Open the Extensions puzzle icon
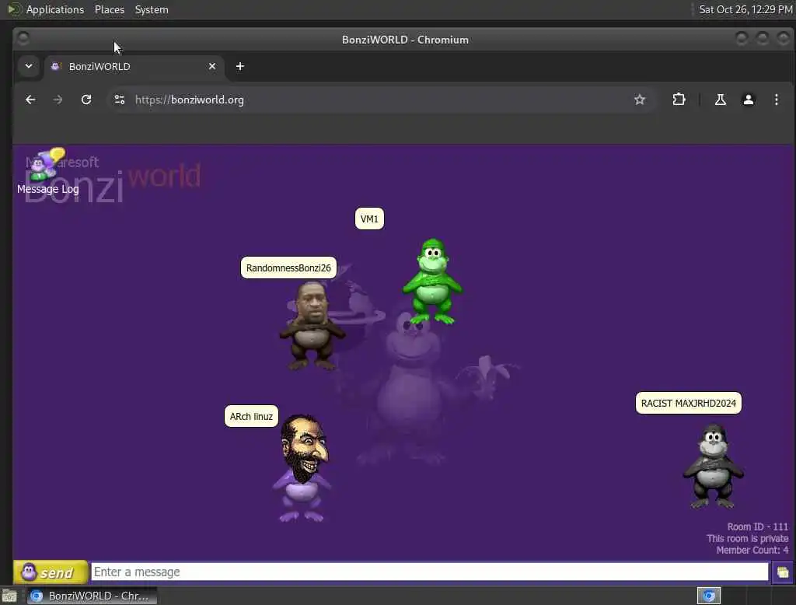The height and width of the screenshot is (605, 796). coord(679,100)
